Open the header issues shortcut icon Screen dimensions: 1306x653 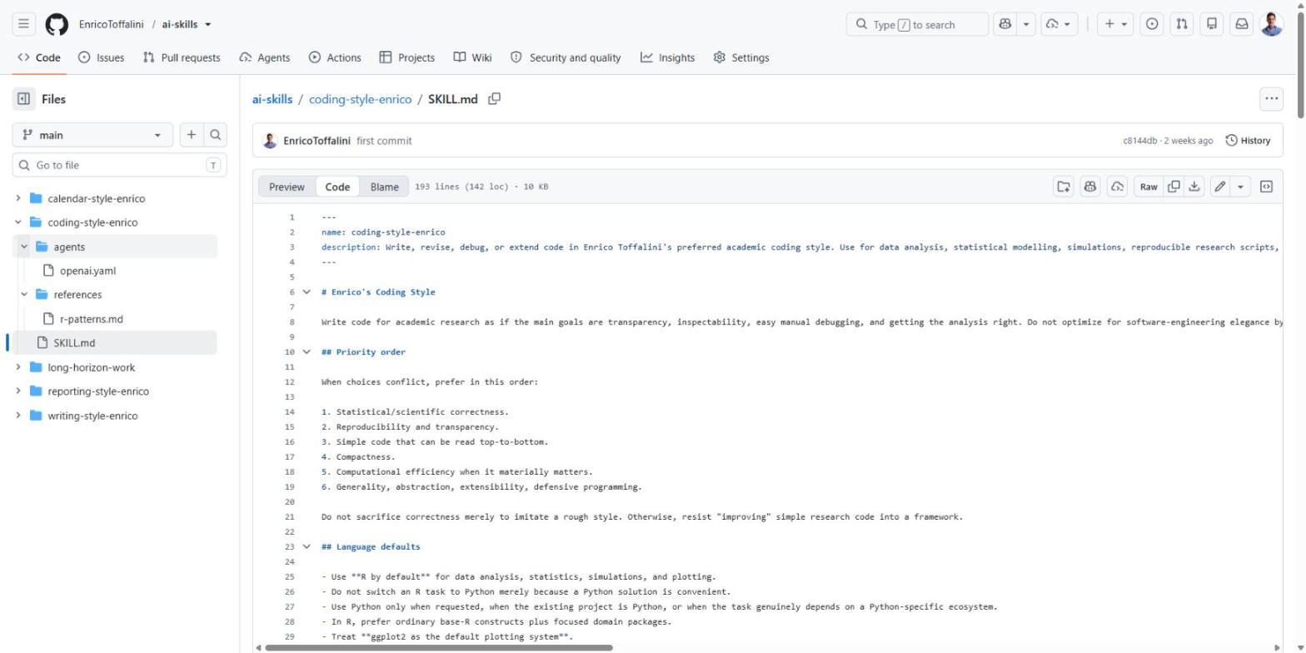point(1152,24)
